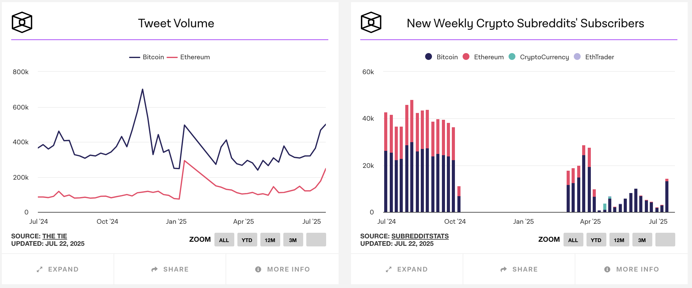
Task: Click the blank zoom button next to 3M on left chart
Action: (x=316, y=239)
